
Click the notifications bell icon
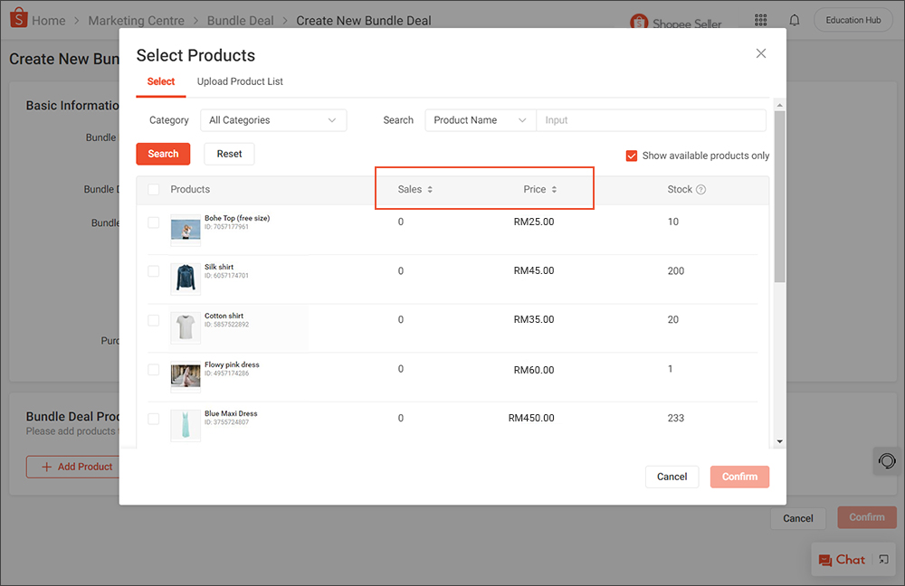(x=794, y=19)
